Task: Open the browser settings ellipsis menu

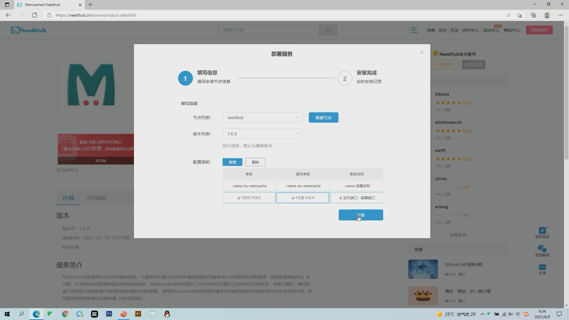Action: point(561,15)
